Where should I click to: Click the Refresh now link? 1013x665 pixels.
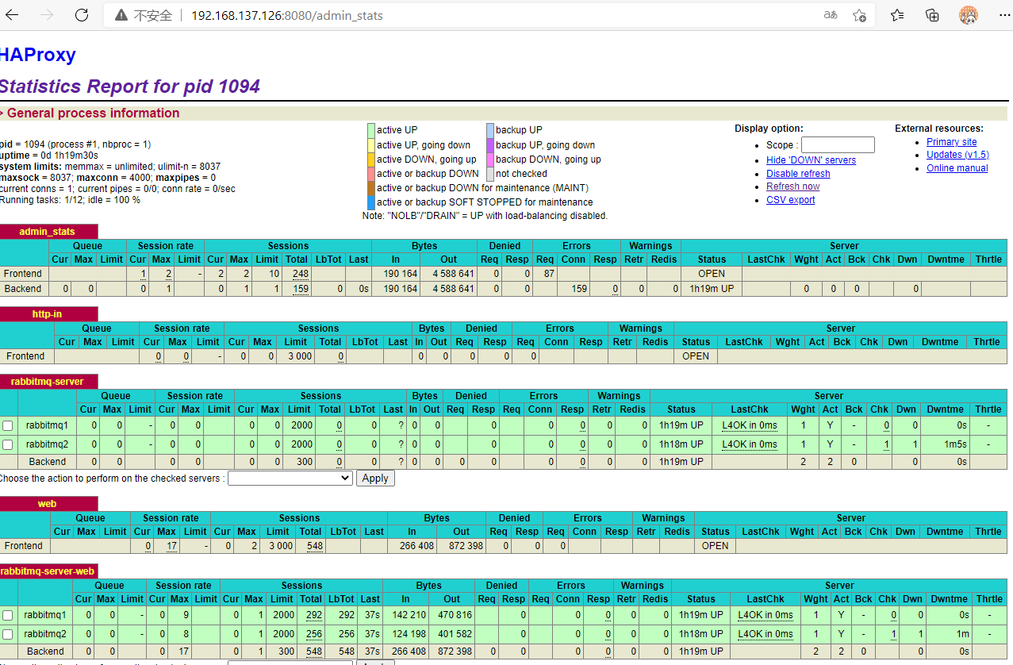click(x=792, y=186)
